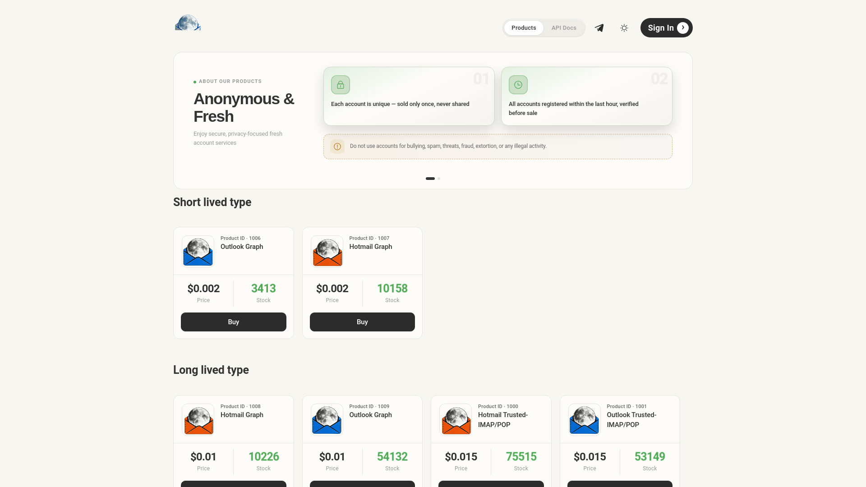Click the stock value 10158
This screenshot has width=866, height=487.
coord(392,289)
